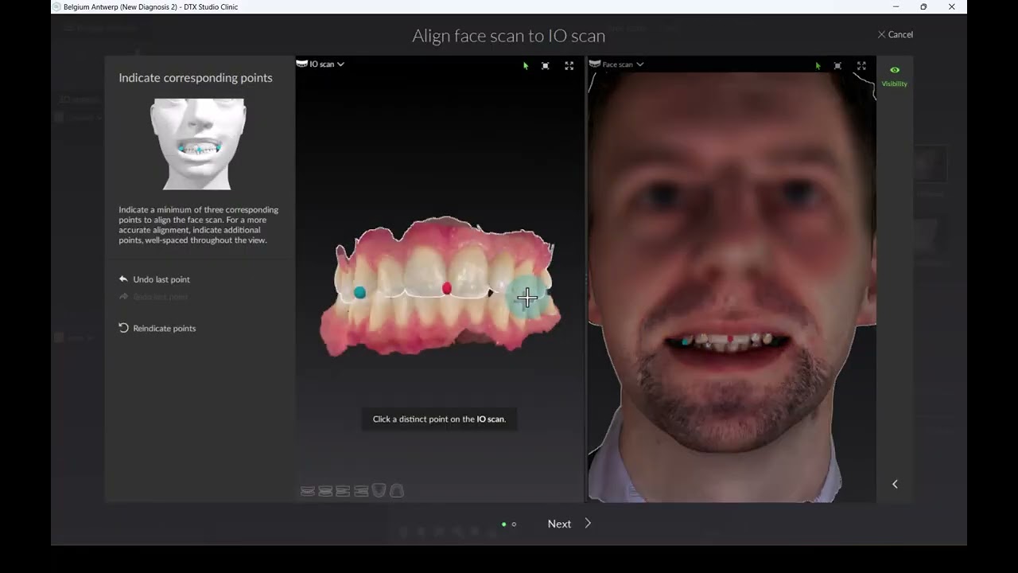The width and height of the screenshot is (1018, 573).
Task: Click the 'Indicate corresponding points' heading
Action: tap(196, 78)
